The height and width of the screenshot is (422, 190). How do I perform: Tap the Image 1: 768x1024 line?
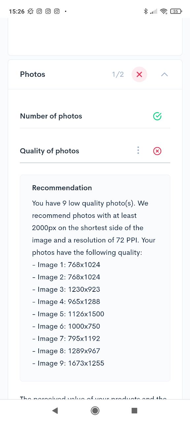66,265
